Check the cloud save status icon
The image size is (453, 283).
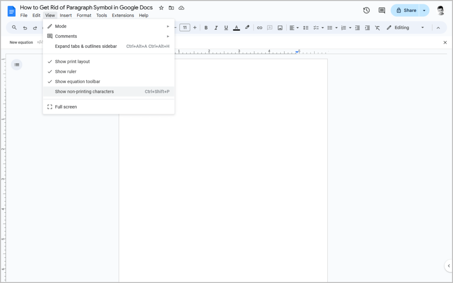(x=182, y=8)
